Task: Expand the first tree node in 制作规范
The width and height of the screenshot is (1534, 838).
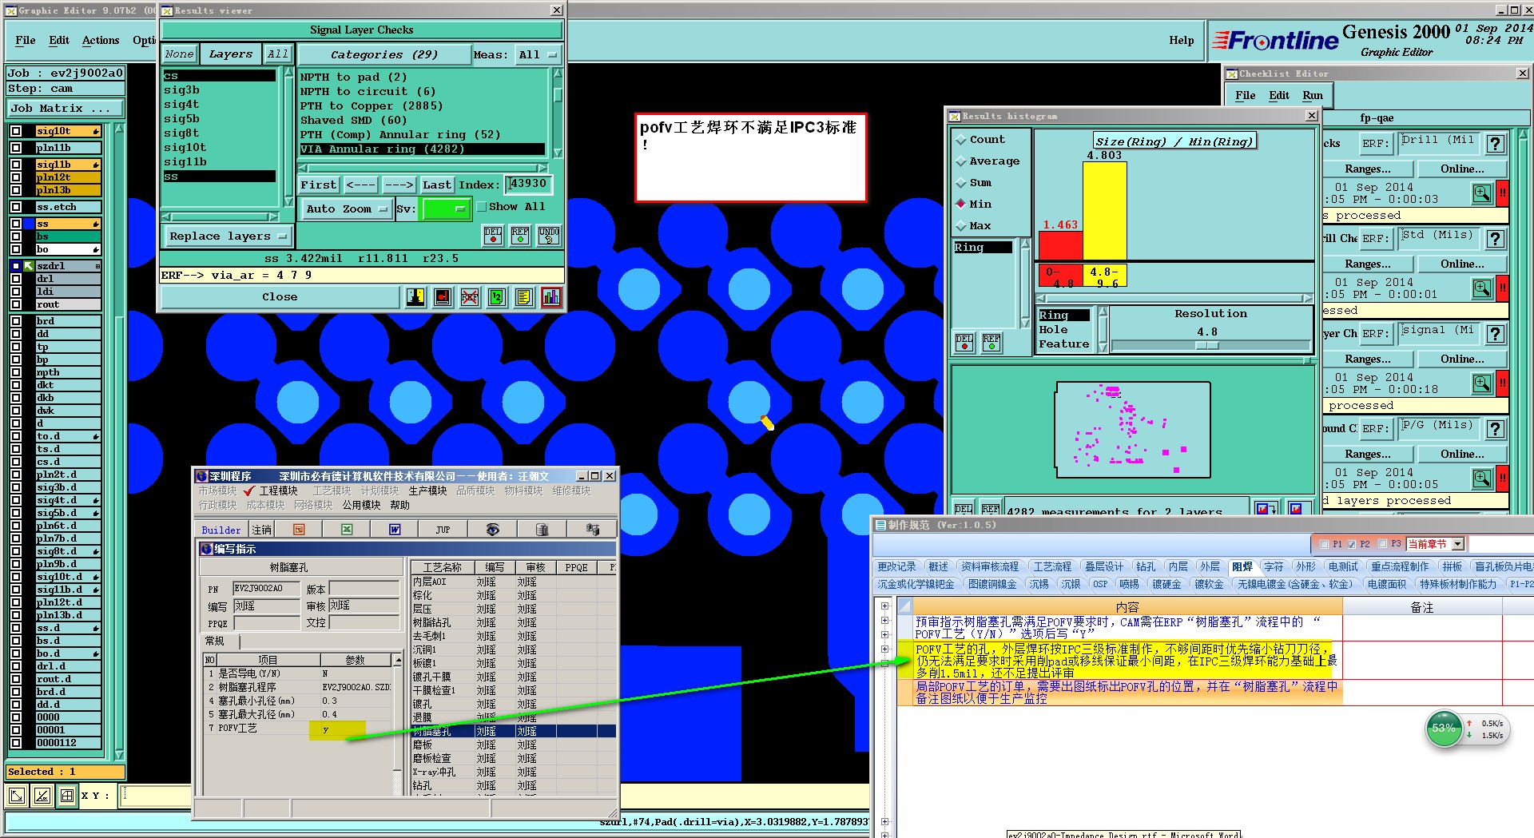Action: point(884,606)
